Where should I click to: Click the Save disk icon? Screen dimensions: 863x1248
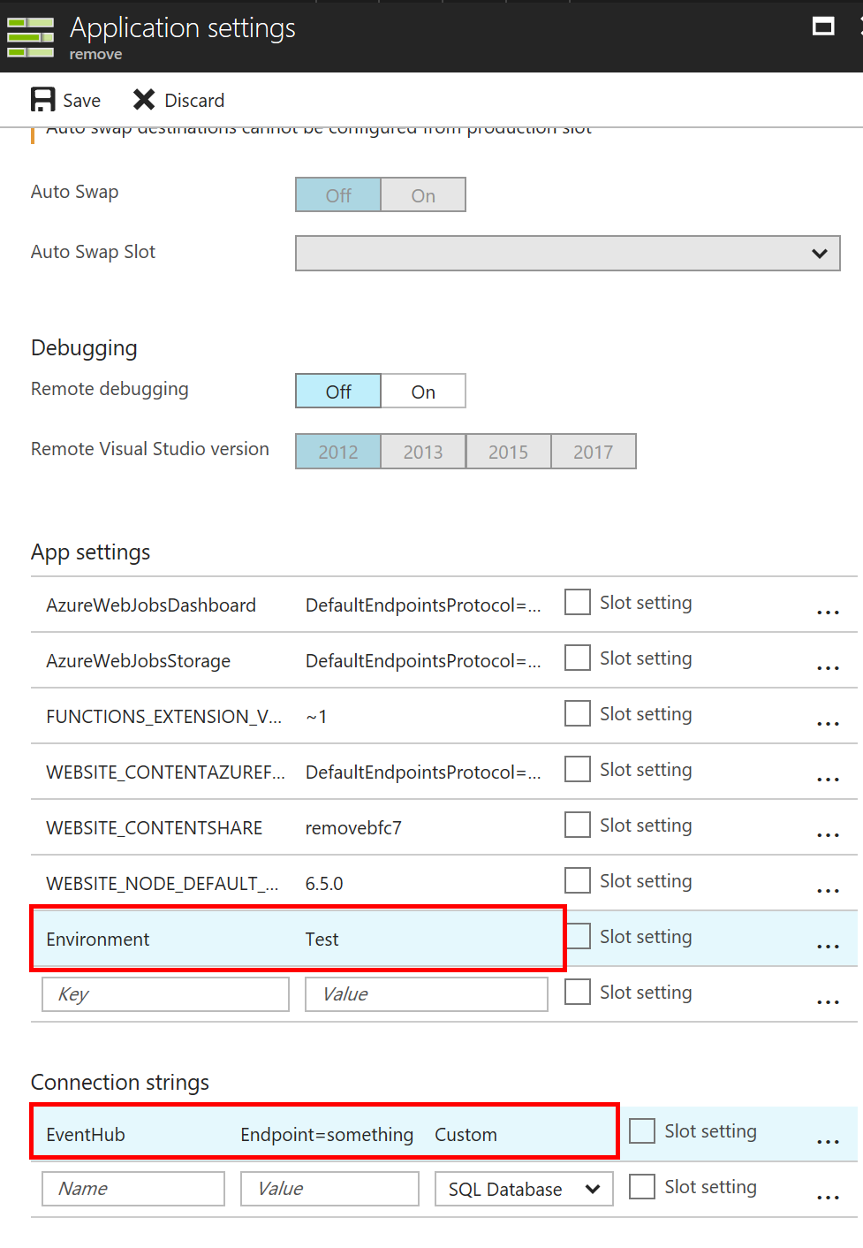point(42,99)
